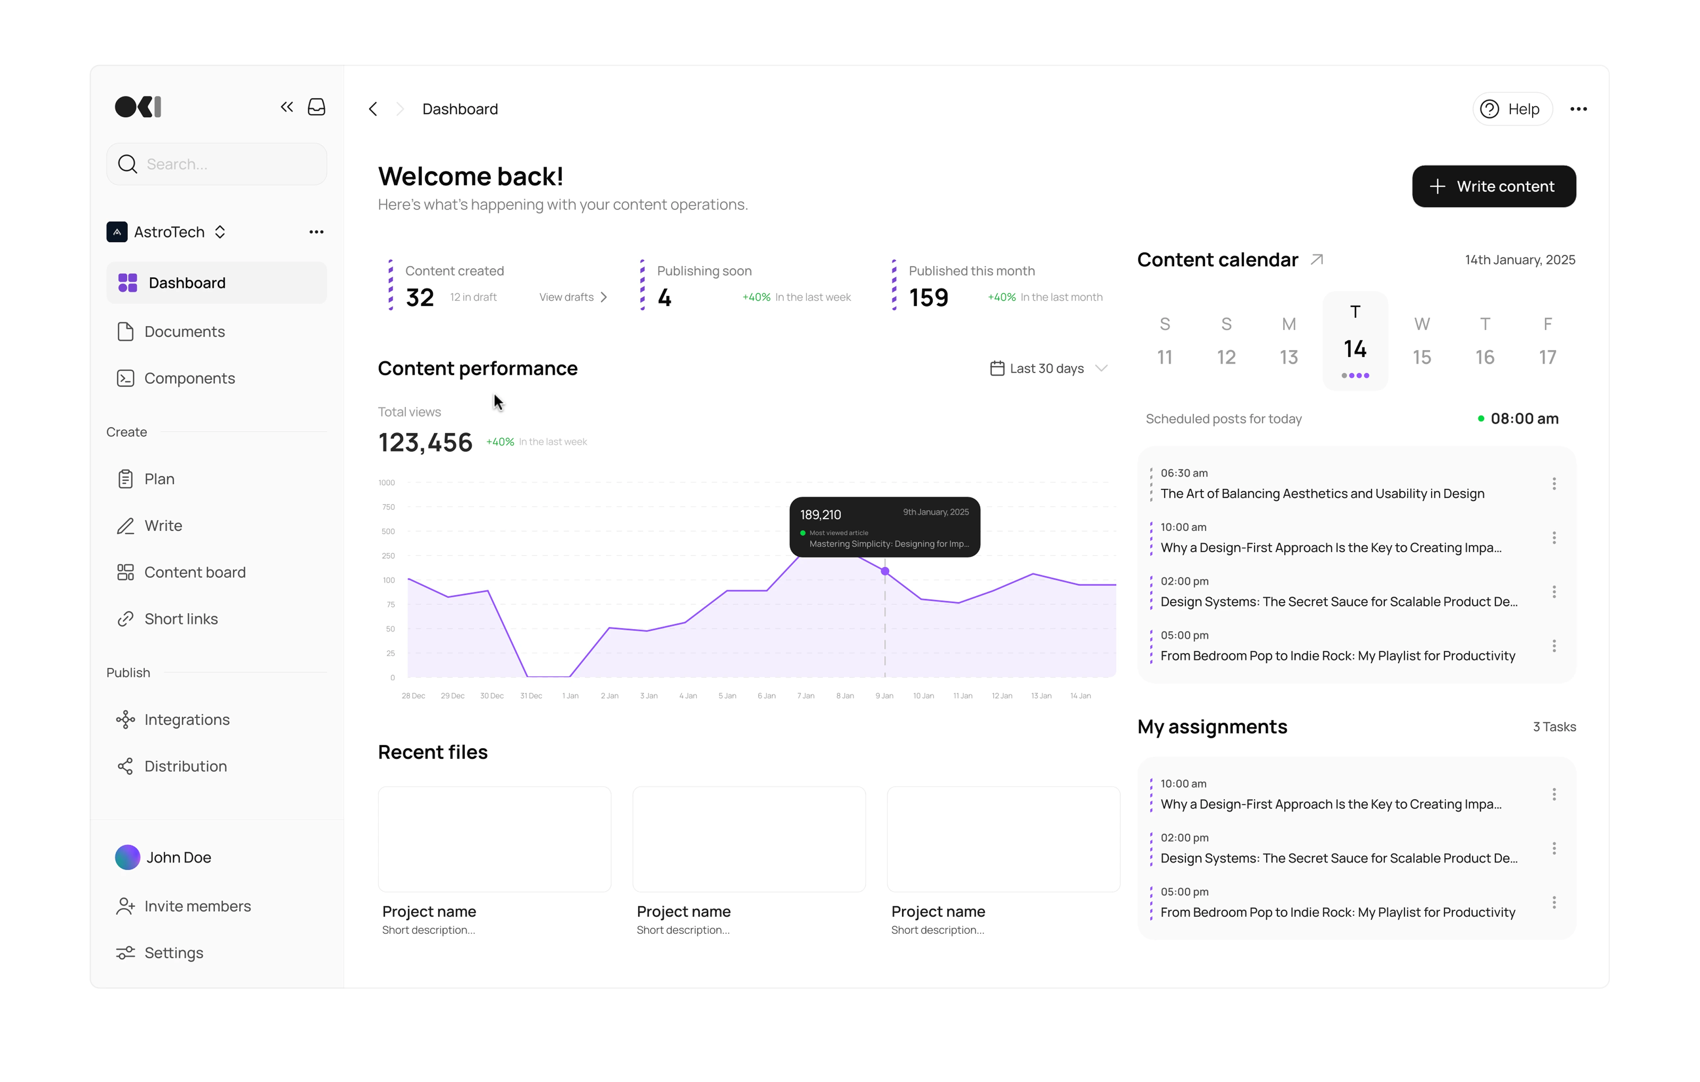
Task: Open AstroTech workspace more options
Action: click(316, 232)
